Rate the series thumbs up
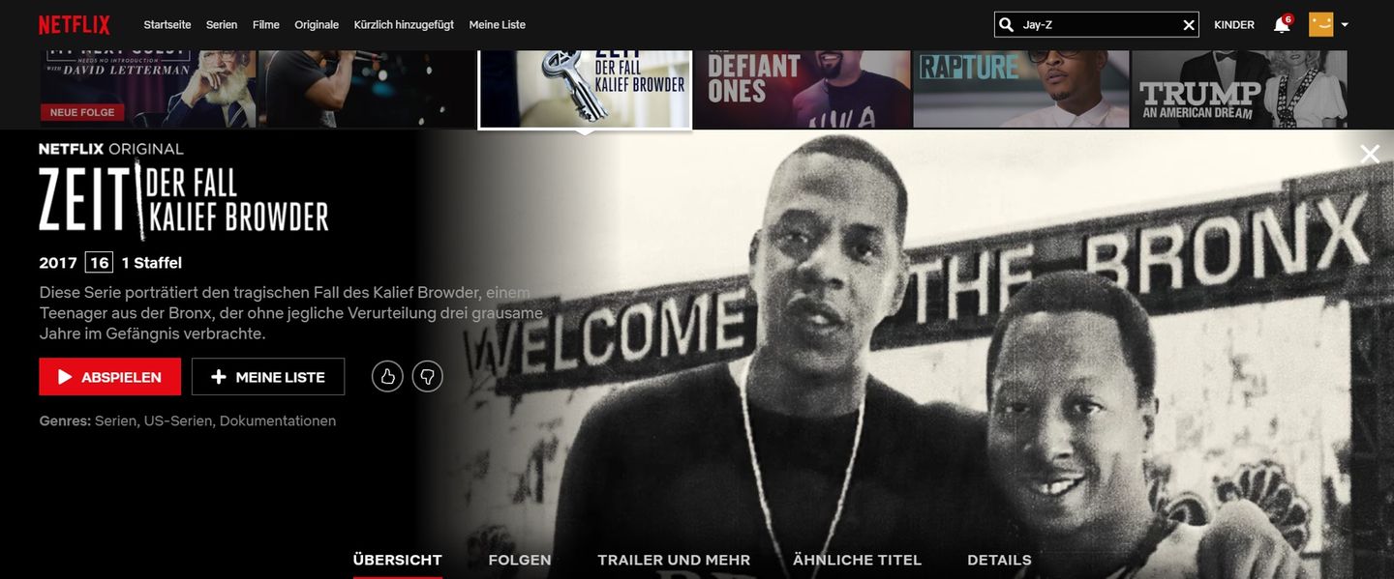This screenshot has height=579, width=1394. point(387,377)
